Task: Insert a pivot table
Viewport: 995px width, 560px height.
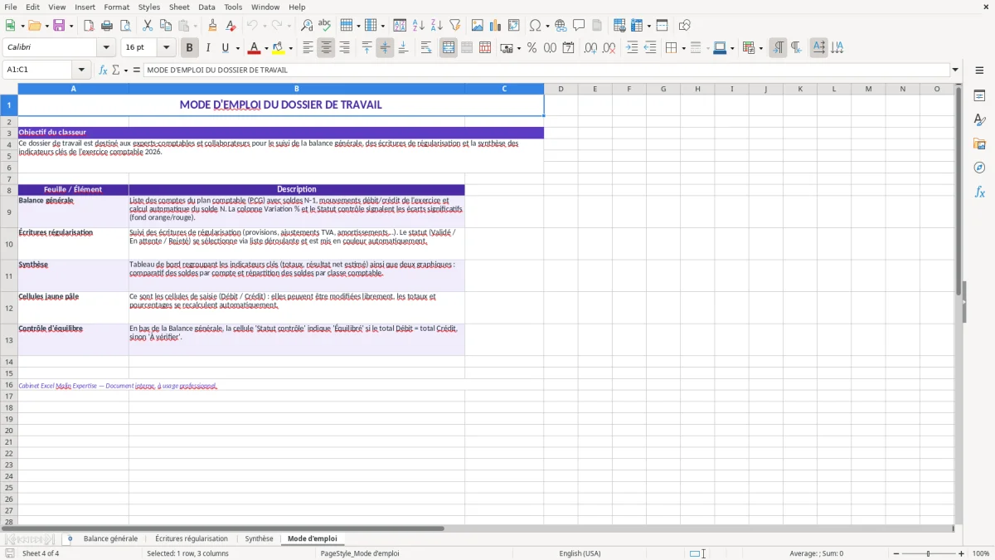Action: (x=514, y=26)
